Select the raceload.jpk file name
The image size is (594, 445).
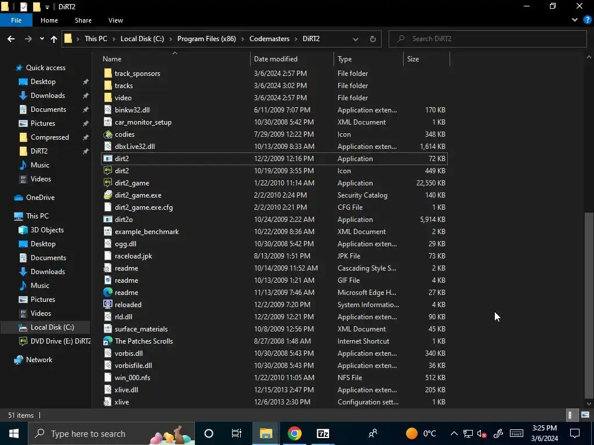133,256
